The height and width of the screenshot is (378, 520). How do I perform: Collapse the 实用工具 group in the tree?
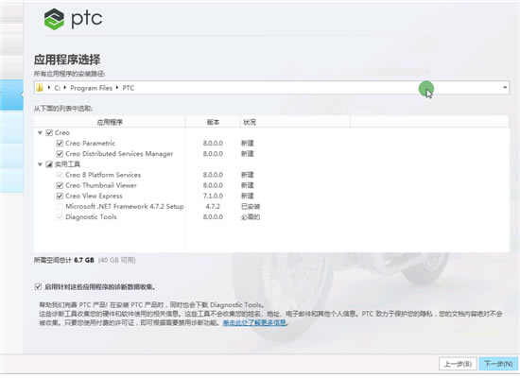click(40, 164)
